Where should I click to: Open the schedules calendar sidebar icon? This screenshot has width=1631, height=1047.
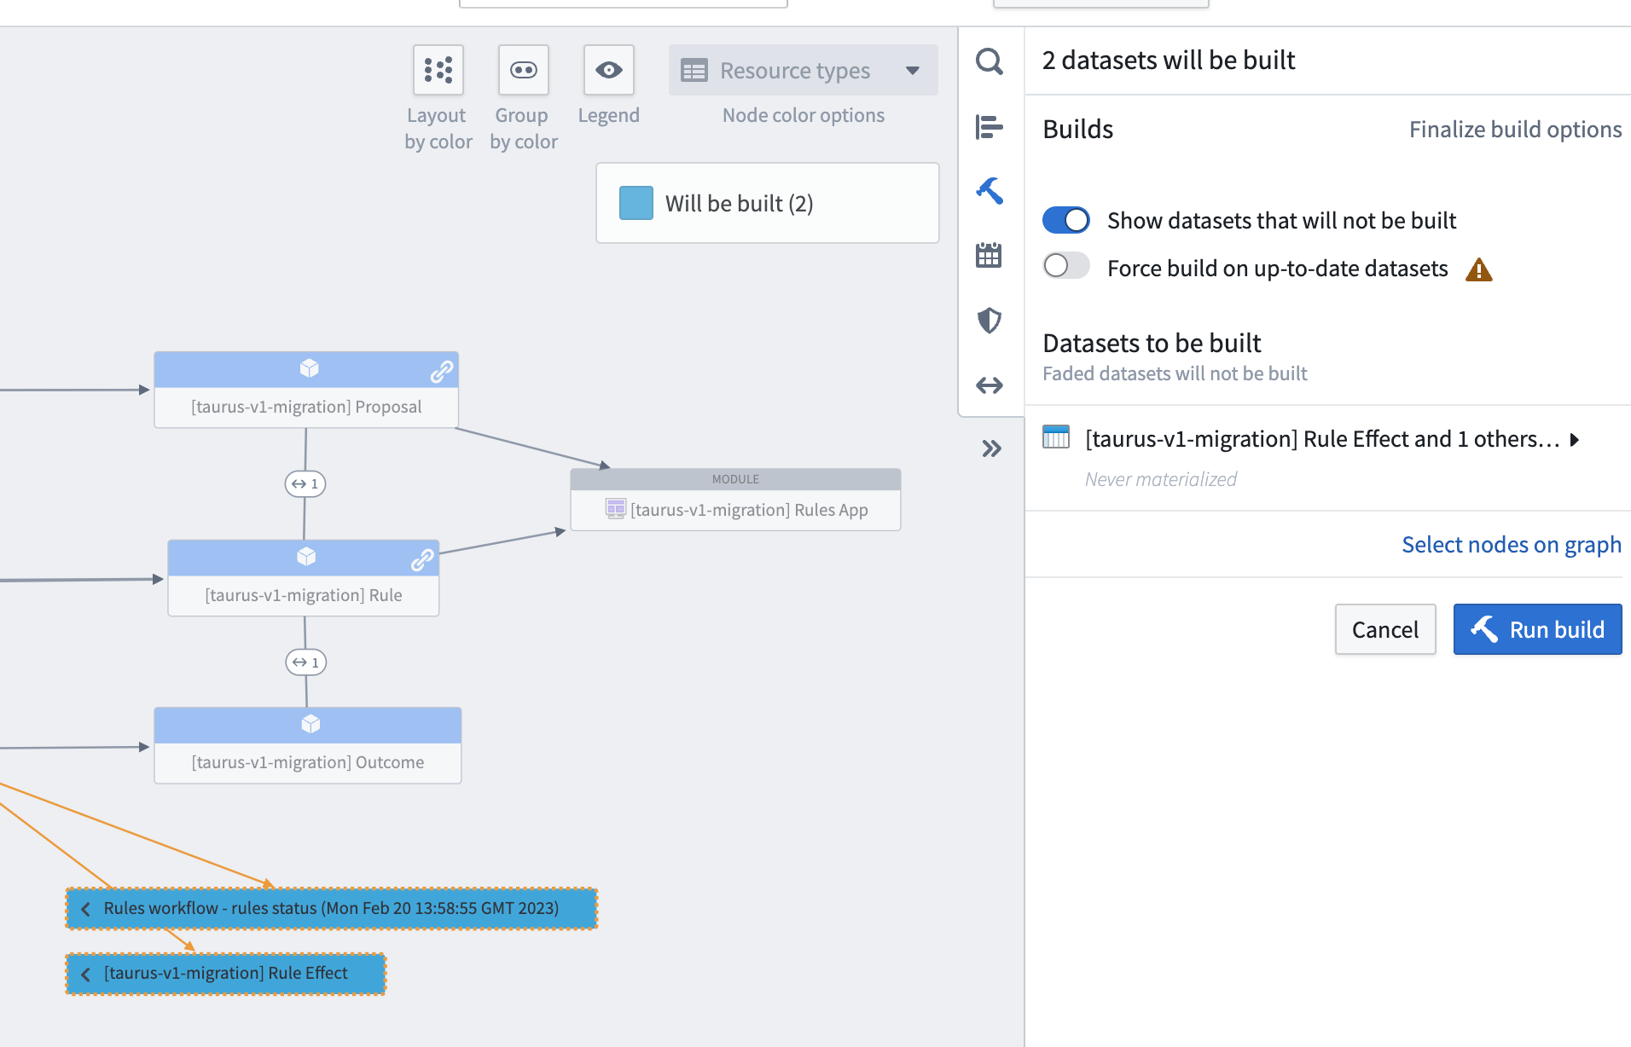tap(990, 255)
